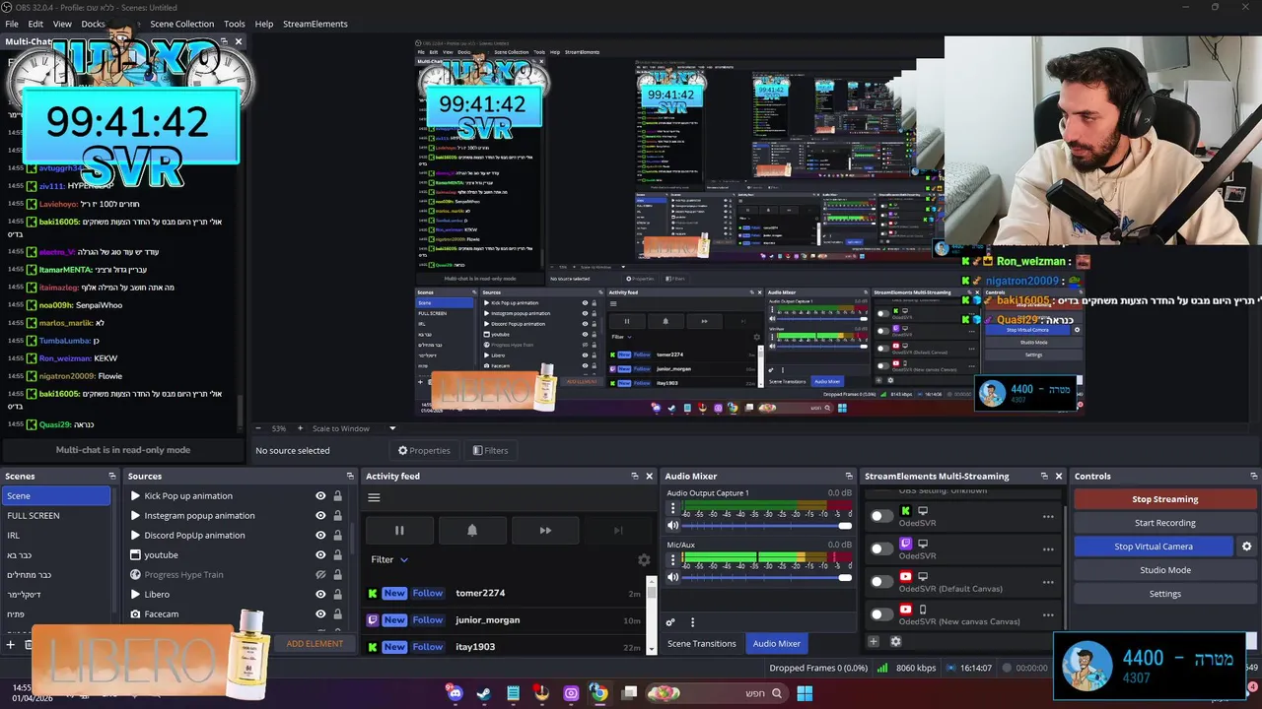Screen dimensions: 1262x709
Task: Open the Activity feed hamburger menu
Action: [x=374, y=497]
